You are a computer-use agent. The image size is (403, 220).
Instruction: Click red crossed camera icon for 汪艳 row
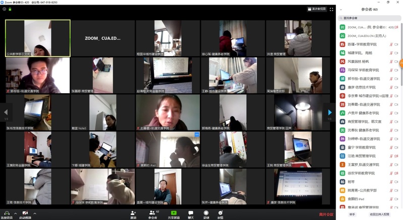tap(396, 156)
